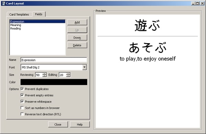Image resolution: width=206 pixels, height=134 pixels.
Task: Click the Reviewing size number field
Action: (39, 75)
